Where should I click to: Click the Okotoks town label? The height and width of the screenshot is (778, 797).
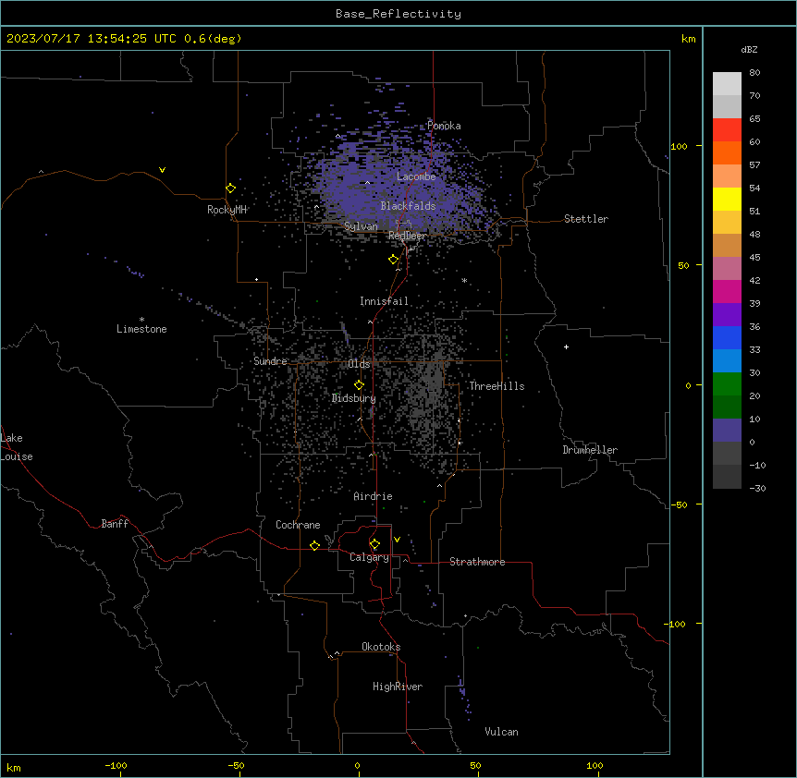(x=381, y=647)
